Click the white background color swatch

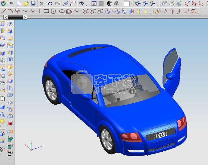click(x=126, y=4)
